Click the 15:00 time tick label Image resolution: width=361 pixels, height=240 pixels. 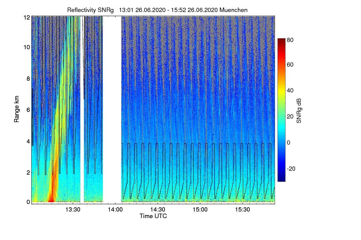(x=200, y=210)
